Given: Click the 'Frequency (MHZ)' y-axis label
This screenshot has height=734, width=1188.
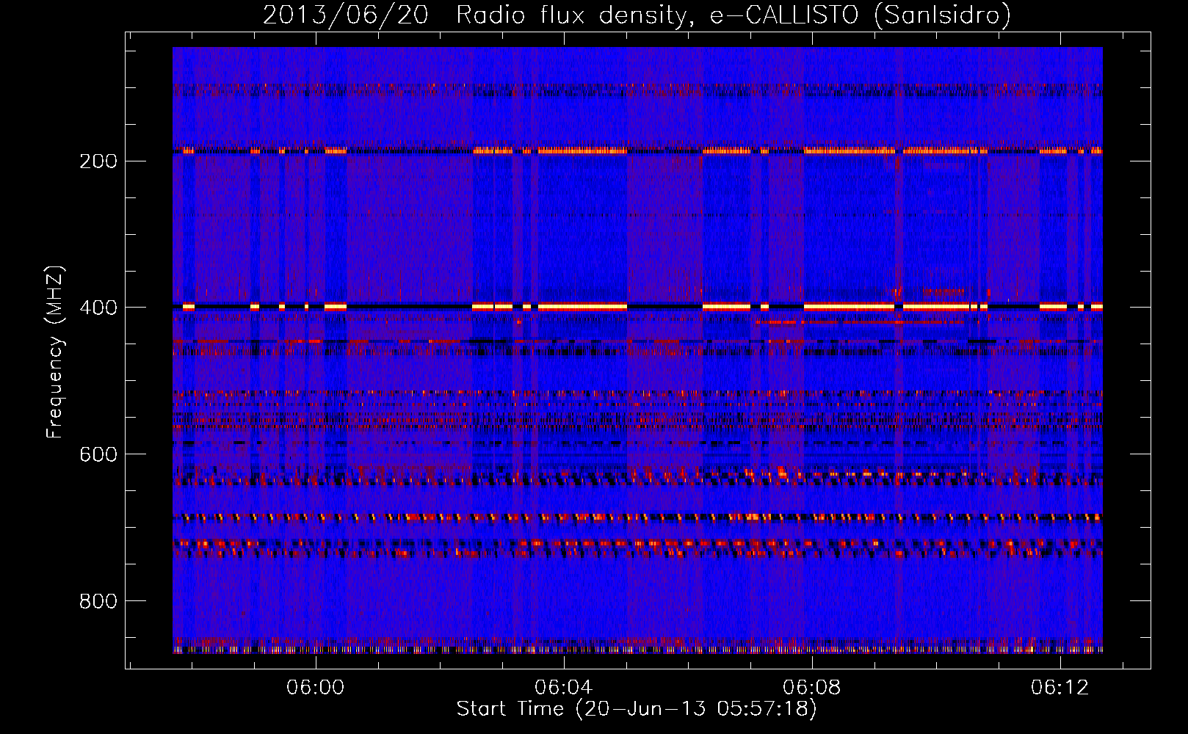Looking at the screenshot, I should click(x=55, y=352).
